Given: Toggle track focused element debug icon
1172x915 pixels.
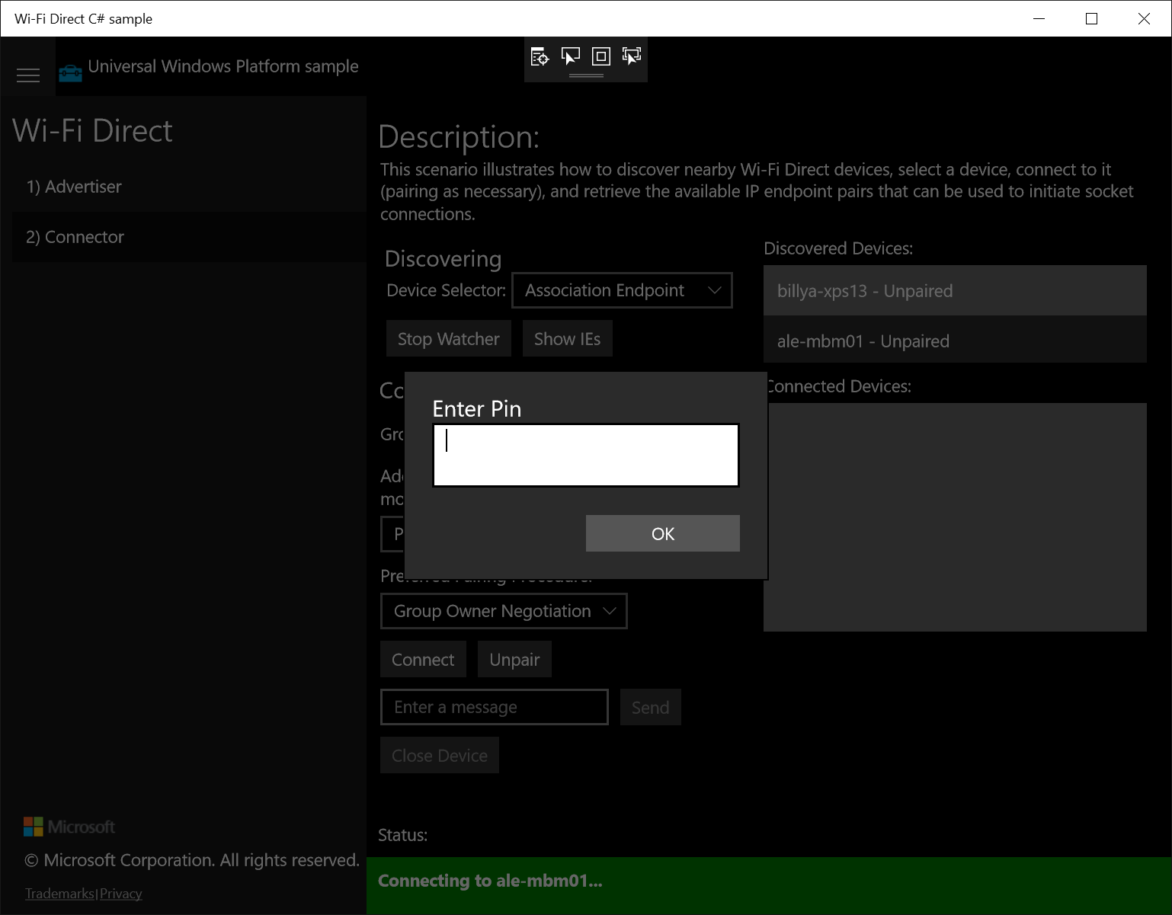Looking at the screenshot, I should pyautogui.click(x=632, y=56).
